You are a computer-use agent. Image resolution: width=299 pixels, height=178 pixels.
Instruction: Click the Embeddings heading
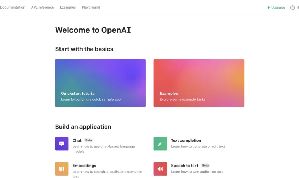(x=84, y=166)
